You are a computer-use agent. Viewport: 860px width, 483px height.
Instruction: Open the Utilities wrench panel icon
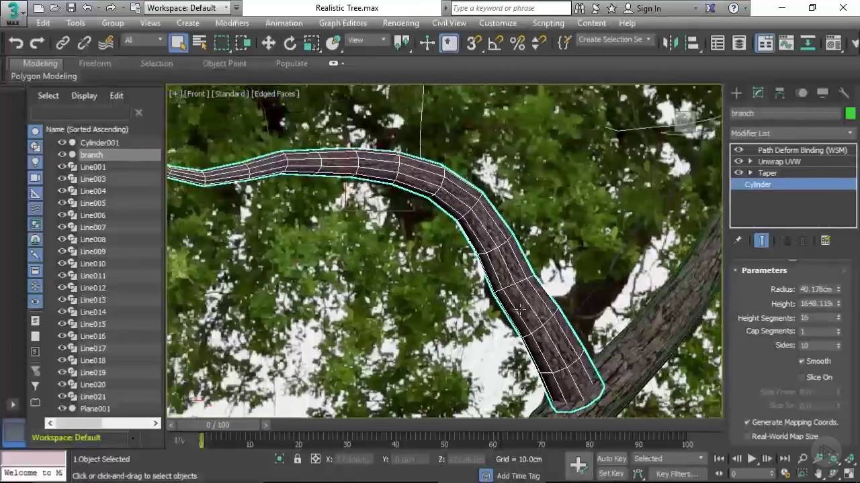[845, 93]
